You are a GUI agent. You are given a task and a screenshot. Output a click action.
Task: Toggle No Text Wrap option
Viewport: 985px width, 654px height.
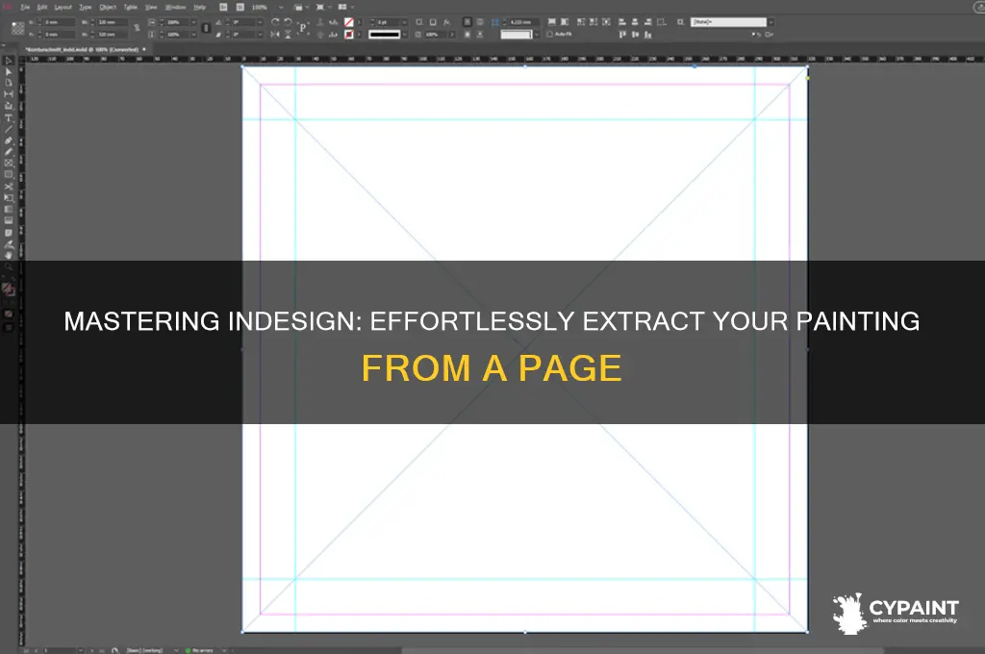click(x=467, y=22)
